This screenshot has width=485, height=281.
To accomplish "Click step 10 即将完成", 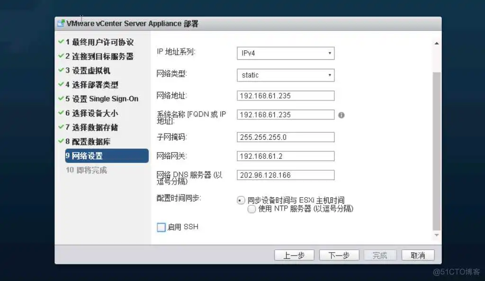I will (86, 170).
